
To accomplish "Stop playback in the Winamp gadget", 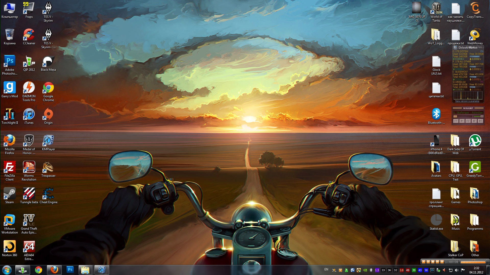I will pyautogui.click(x=474, y=121).
